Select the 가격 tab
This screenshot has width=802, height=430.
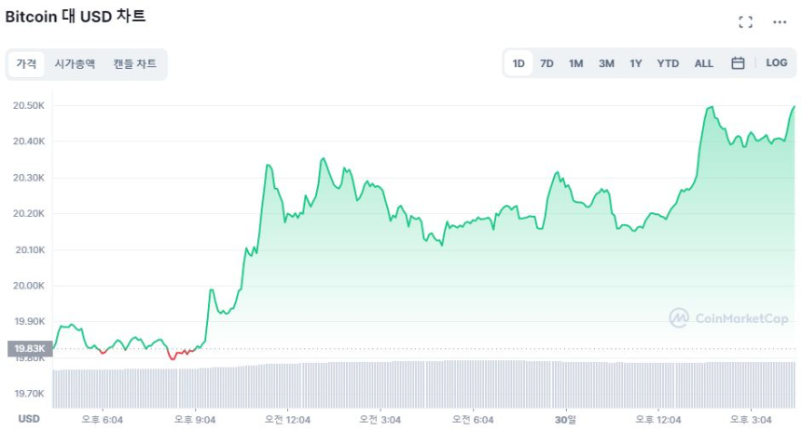click(x=26, y=64)
